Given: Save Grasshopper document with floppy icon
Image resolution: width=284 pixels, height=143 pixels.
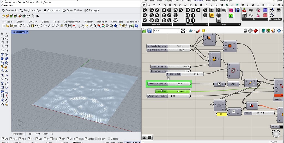Looking at the screenshot, I should [x=149, y=31].
